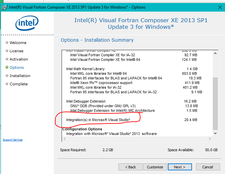This screenshot has height=174, width=225.
Task: Go back with the Back button
Action: point(130,167)
